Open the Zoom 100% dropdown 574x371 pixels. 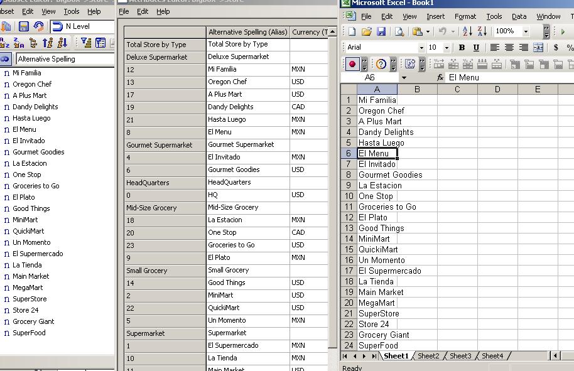point(526,31)
